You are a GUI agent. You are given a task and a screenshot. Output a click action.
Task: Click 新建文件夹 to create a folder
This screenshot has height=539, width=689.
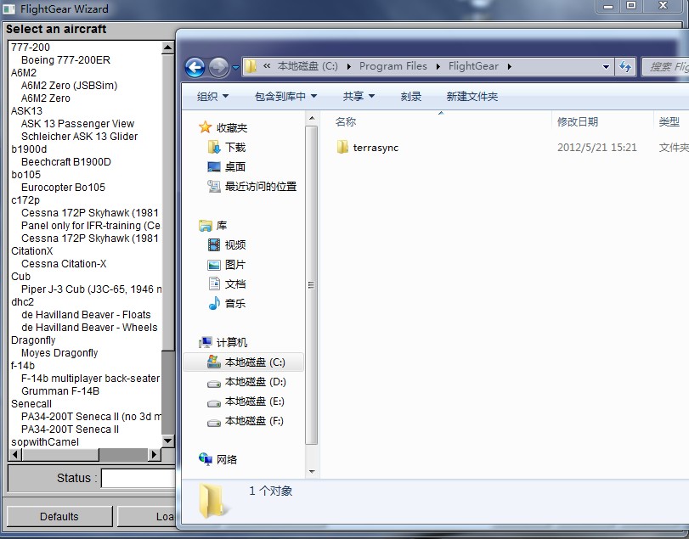[x=472, y=96]
